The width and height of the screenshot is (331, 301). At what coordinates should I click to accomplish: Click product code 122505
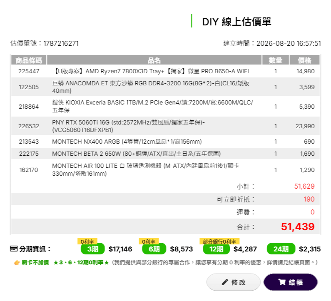[29, 87]
